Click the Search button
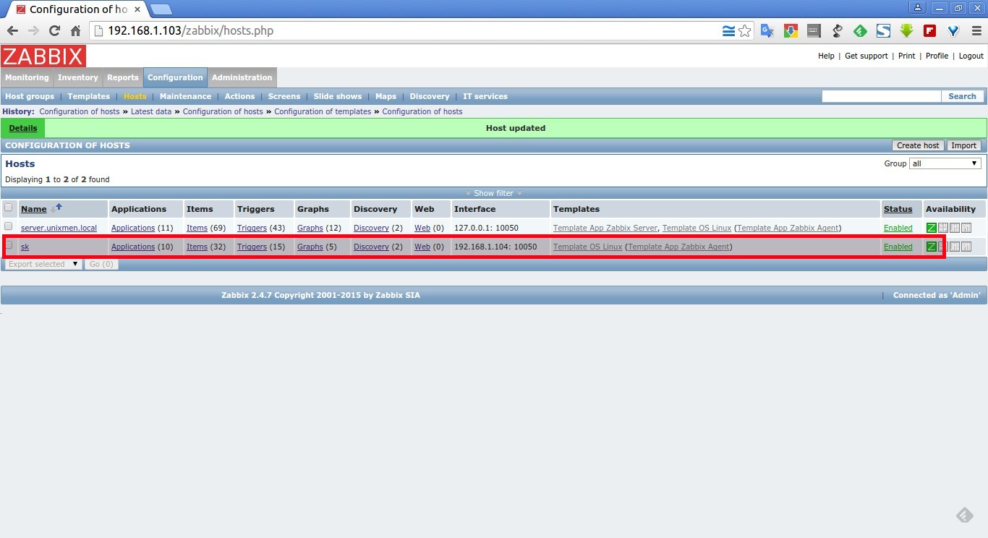Image resolution: width=988 pixels, height=538 pixels. [962, 96]
